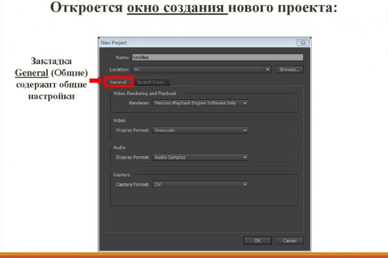The height and width of the screenshot is (258, 388).
Task: Click the Video Rendering and Playback group label
Action: click(x=145, y=94)
